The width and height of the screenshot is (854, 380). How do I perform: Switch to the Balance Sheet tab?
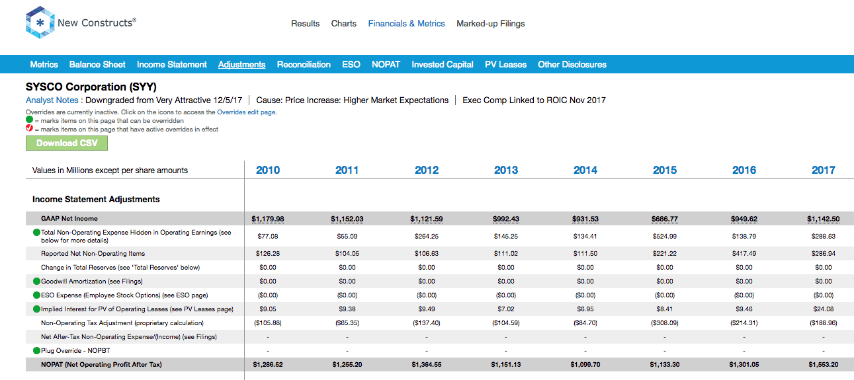[x=97, y=65]
